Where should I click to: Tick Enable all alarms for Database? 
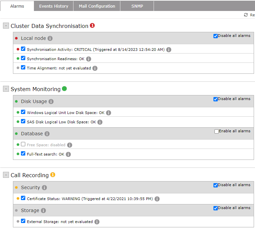[x=216, y=131]
